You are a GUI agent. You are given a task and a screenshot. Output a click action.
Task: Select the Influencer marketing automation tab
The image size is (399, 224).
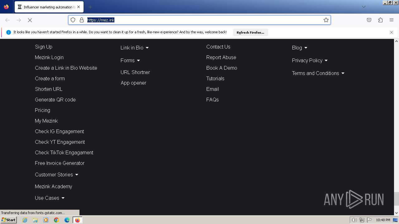(x=49, y=7)
